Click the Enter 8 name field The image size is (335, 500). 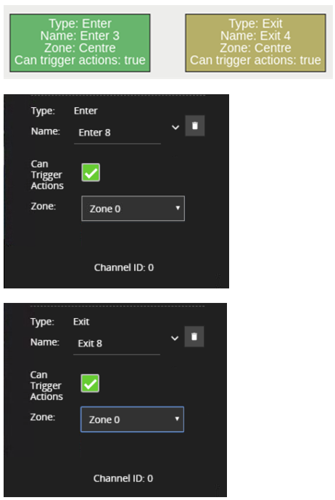117,133
